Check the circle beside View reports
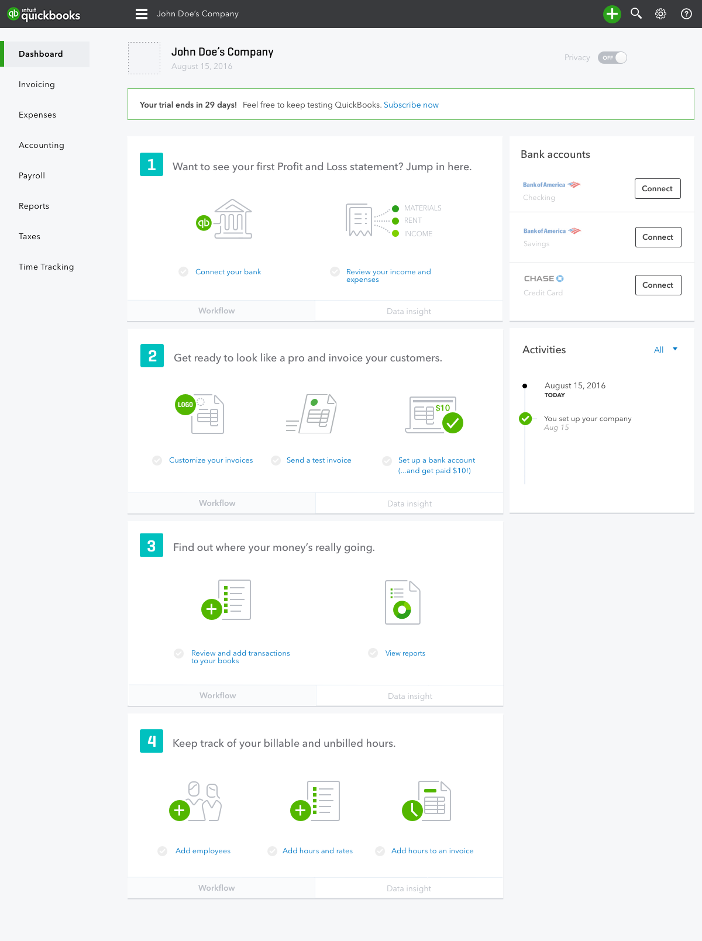702x941 pixels. click(373, 653)
